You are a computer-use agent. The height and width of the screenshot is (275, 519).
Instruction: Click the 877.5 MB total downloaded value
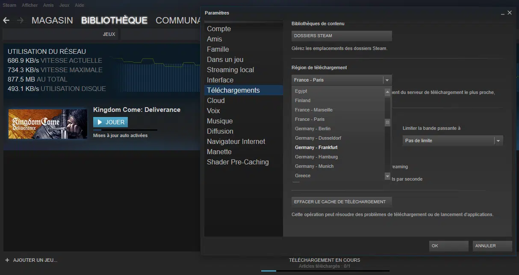click(21, 79)
